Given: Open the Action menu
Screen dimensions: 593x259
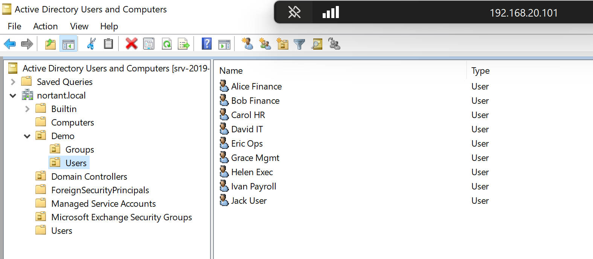Looking at the screenshot, I should (x=45, y=26).
